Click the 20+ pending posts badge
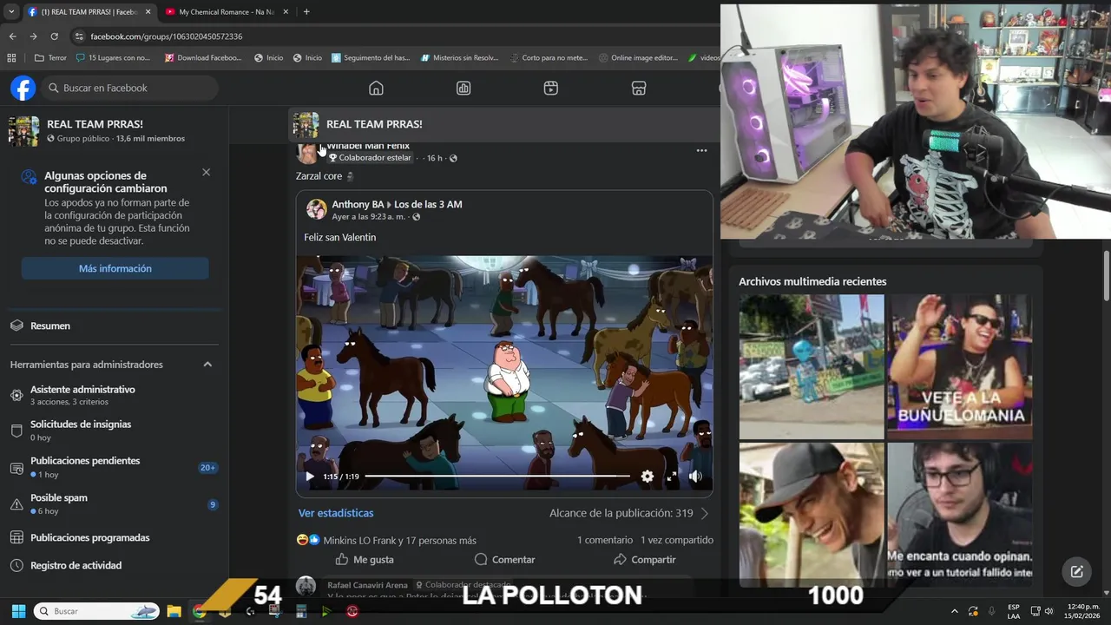Screen dimensions: 1111x625 click(207, 468)
